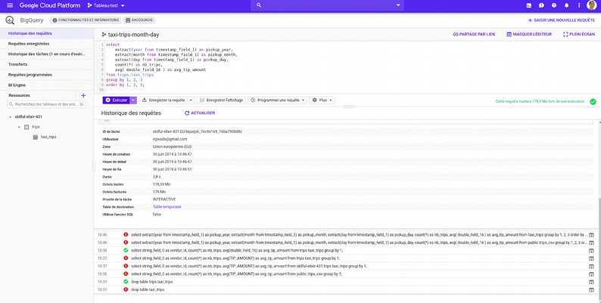Open query in editor for first 10:46 row
This screenshot has width=601, height=303.
tap(591, 235)
